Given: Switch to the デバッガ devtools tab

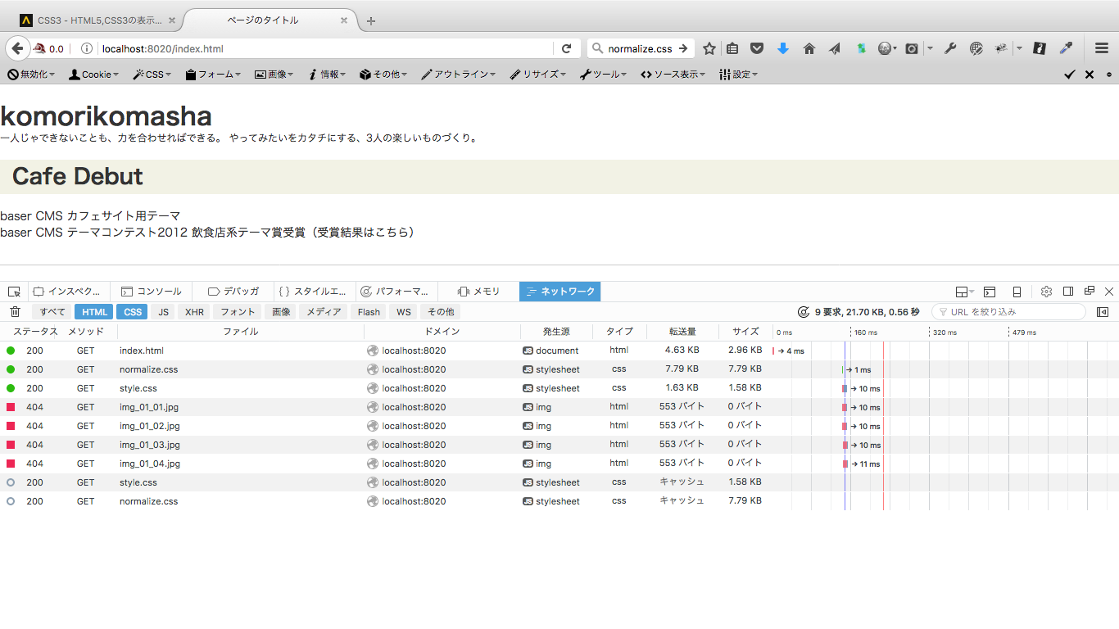Looking at the screenshot, I should point(233,292).
